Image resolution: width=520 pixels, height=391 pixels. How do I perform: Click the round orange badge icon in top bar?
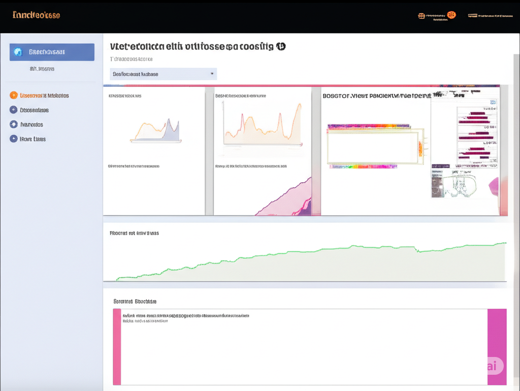pos(451,15)
